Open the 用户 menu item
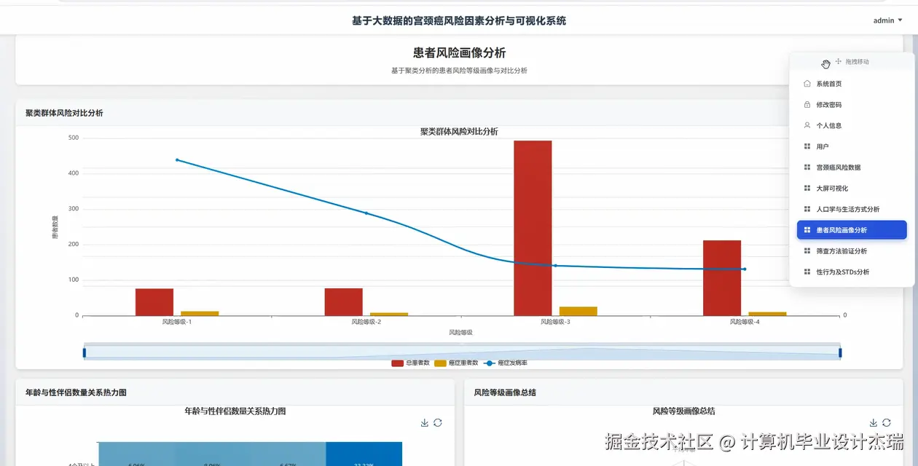Screen dimensions: 918x466 pos(851,146)
